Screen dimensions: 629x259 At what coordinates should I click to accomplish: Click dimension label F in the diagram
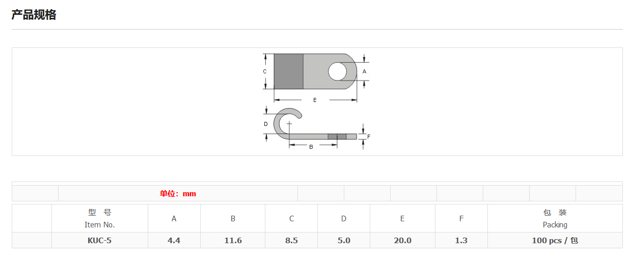coord(369,137)
